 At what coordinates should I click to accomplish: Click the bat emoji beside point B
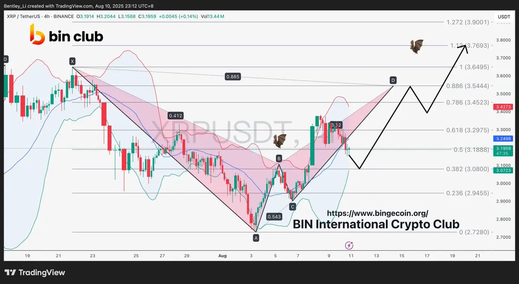pos(279,141)
